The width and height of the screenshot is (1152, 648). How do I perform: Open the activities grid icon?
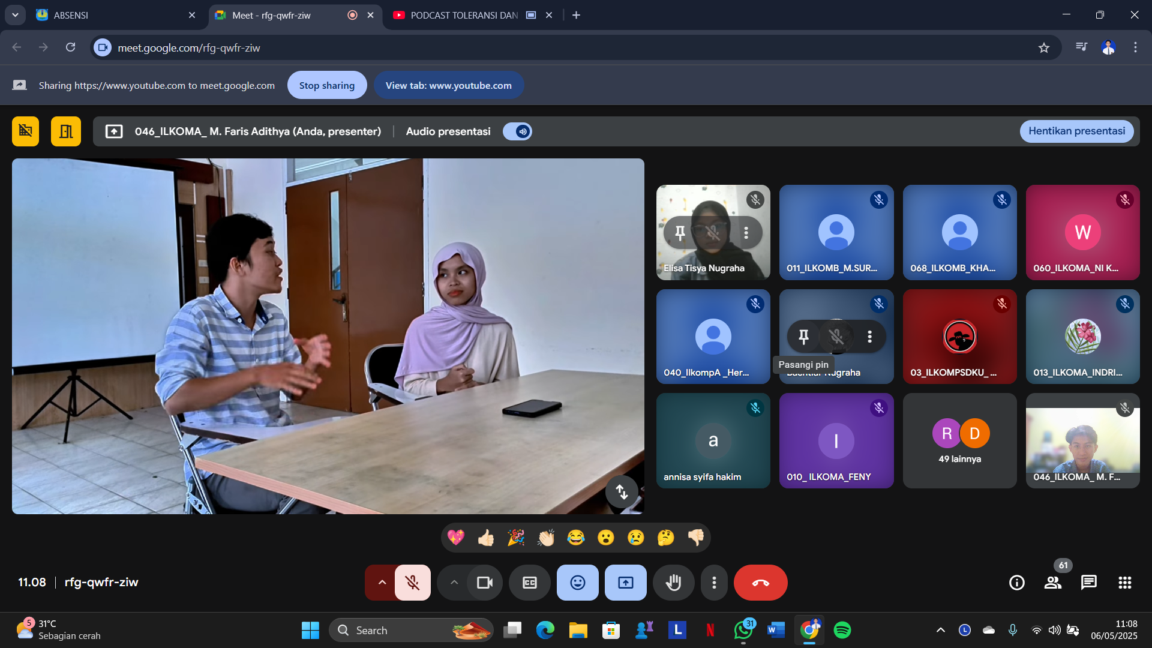[x=1124, y=583]
